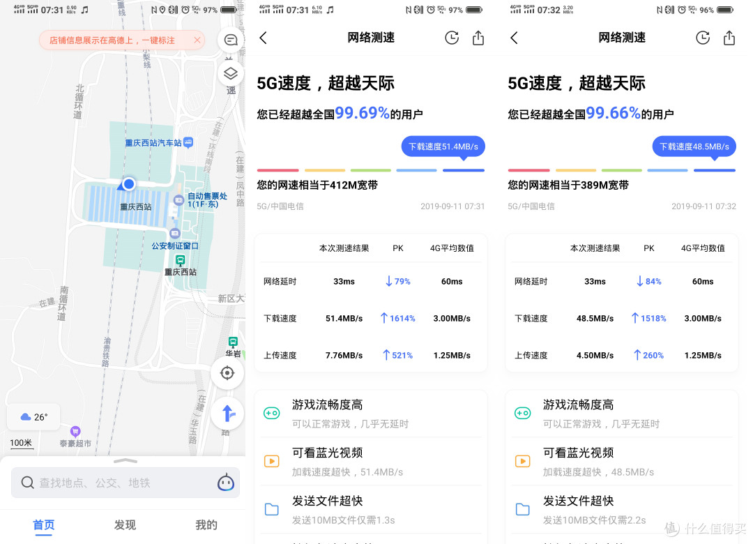
Task: Switch to the 我的 tab
Action: (x=206, y=524)
